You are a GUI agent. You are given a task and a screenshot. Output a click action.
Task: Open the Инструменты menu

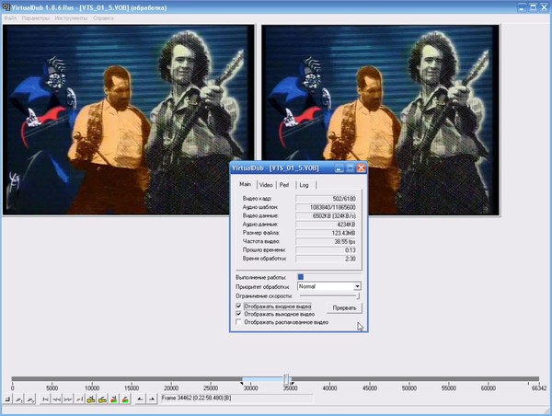pyautogui.click(x=71, y=18)
